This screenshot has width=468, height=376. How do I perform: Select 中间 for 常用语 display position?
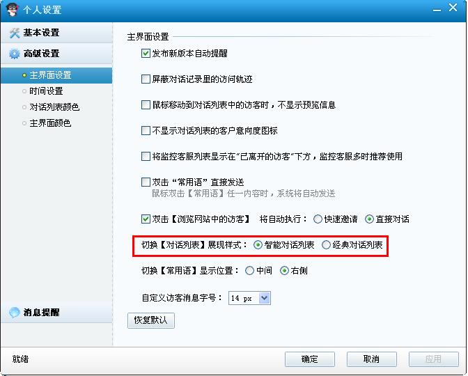coord(249,271)
